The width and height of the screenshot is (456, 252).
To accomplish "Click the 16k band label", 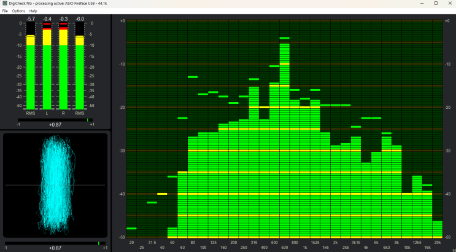I will pos(427,248).
